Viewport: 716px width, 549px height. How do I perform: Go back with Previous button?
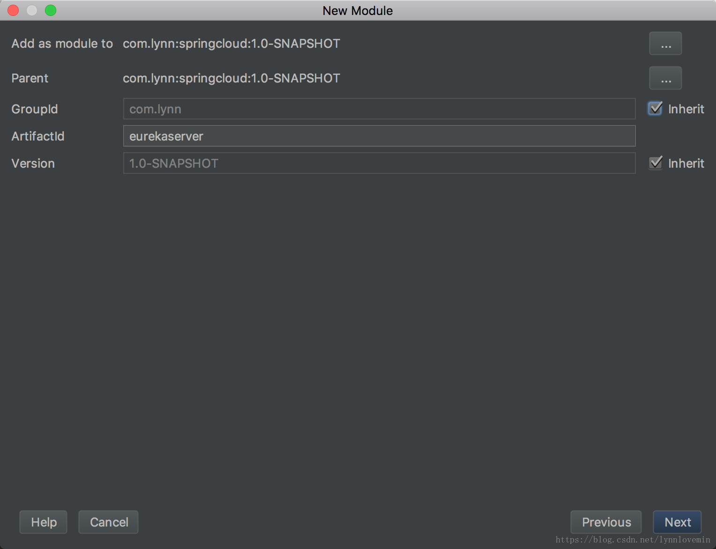click(606, 522)
